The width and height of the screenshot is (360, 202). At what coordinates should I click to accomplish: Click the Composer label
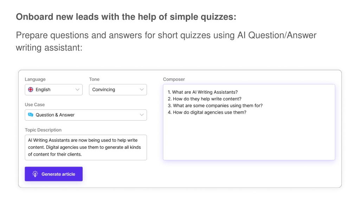pyautogui.click(x=174, y=79)
